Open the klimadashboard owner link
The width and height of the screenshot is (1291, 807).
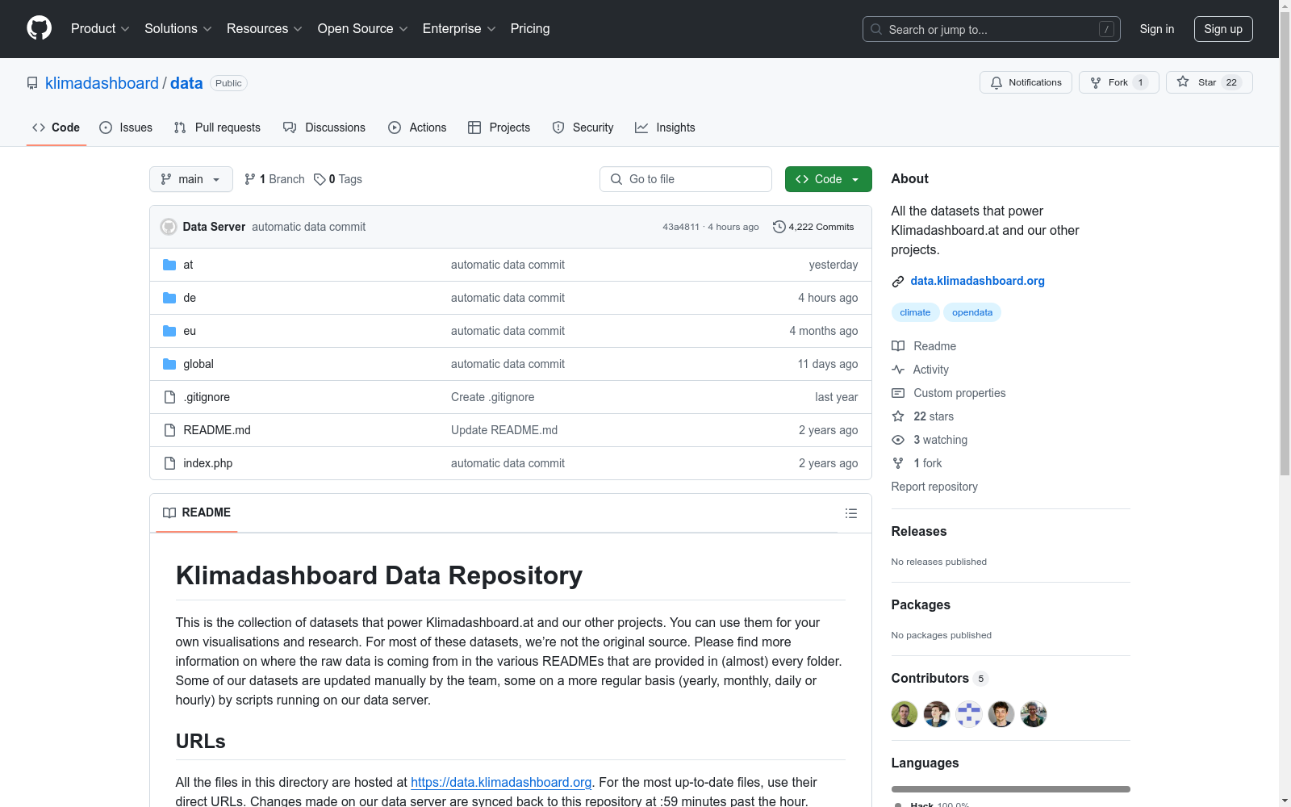pos(102,83)
